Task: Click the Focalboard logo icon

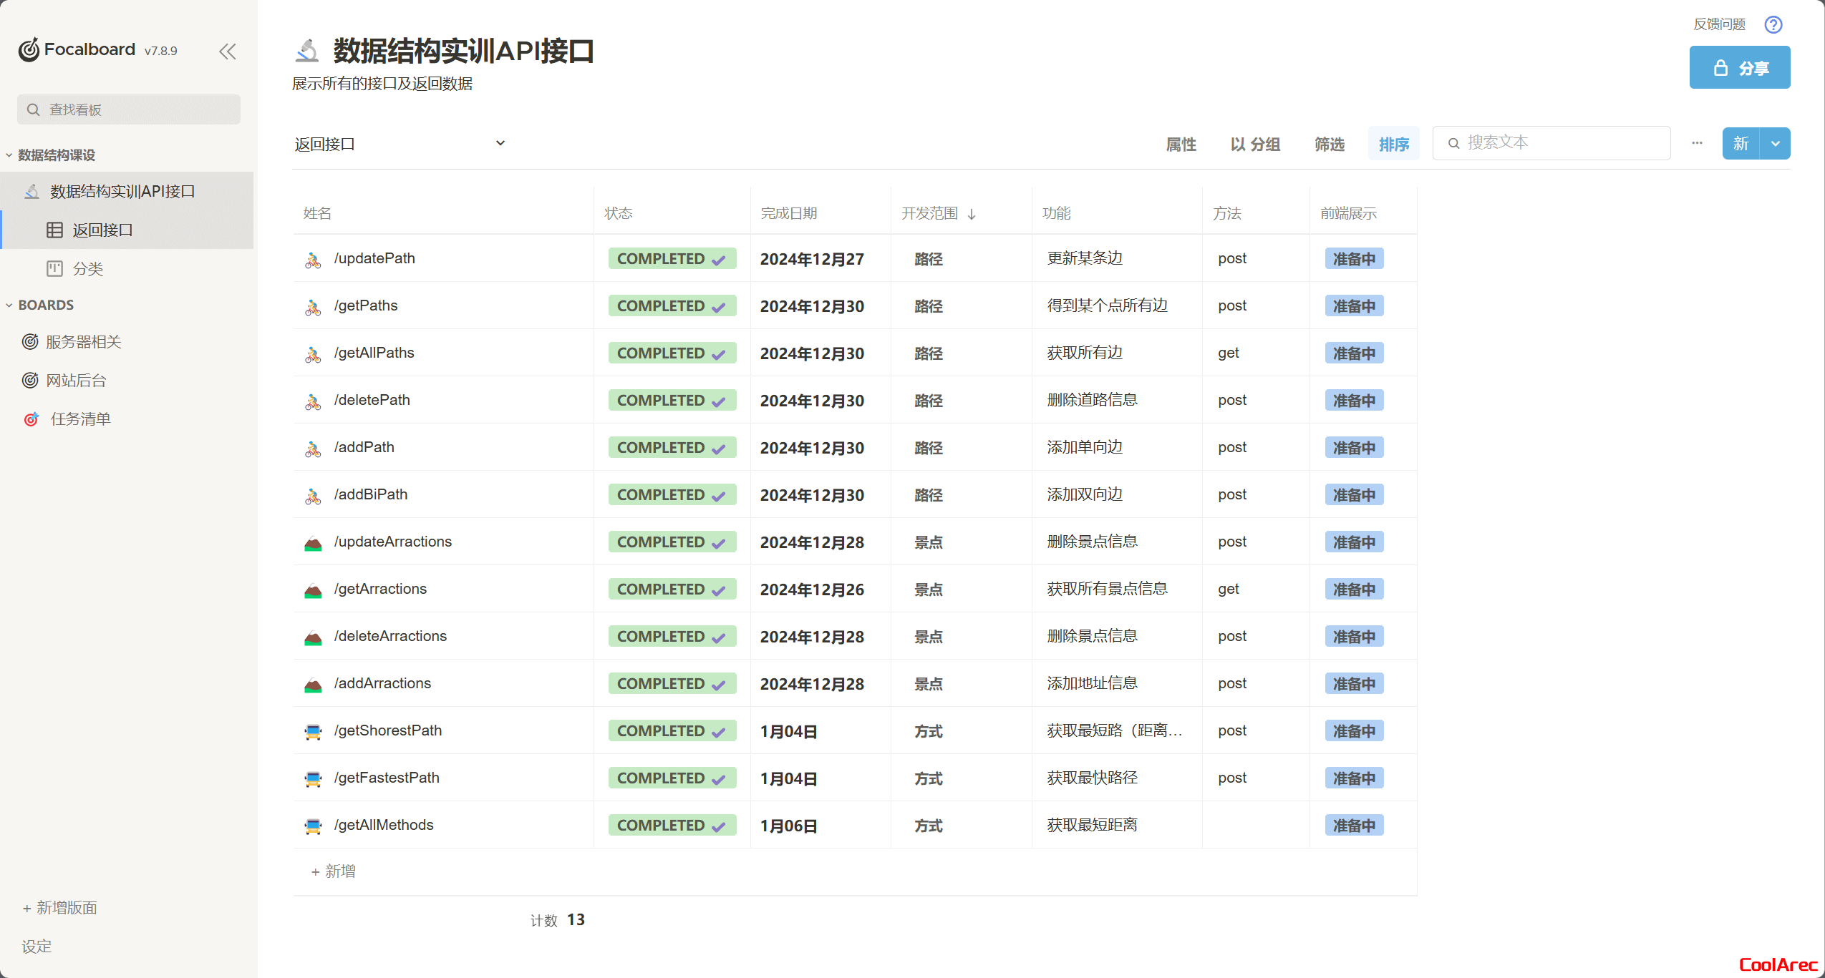Action: pyautogui.click(x=29, y=50)
